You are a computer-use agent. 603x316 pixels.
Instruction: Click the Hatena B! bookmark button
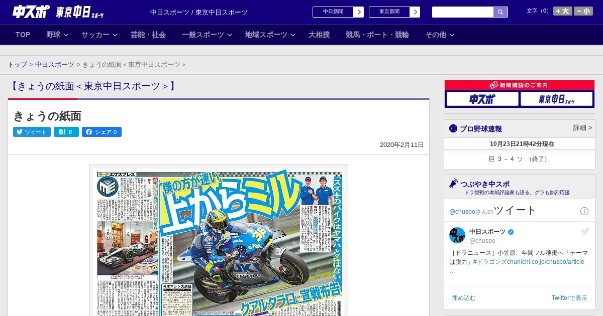(x=66, y=132)
